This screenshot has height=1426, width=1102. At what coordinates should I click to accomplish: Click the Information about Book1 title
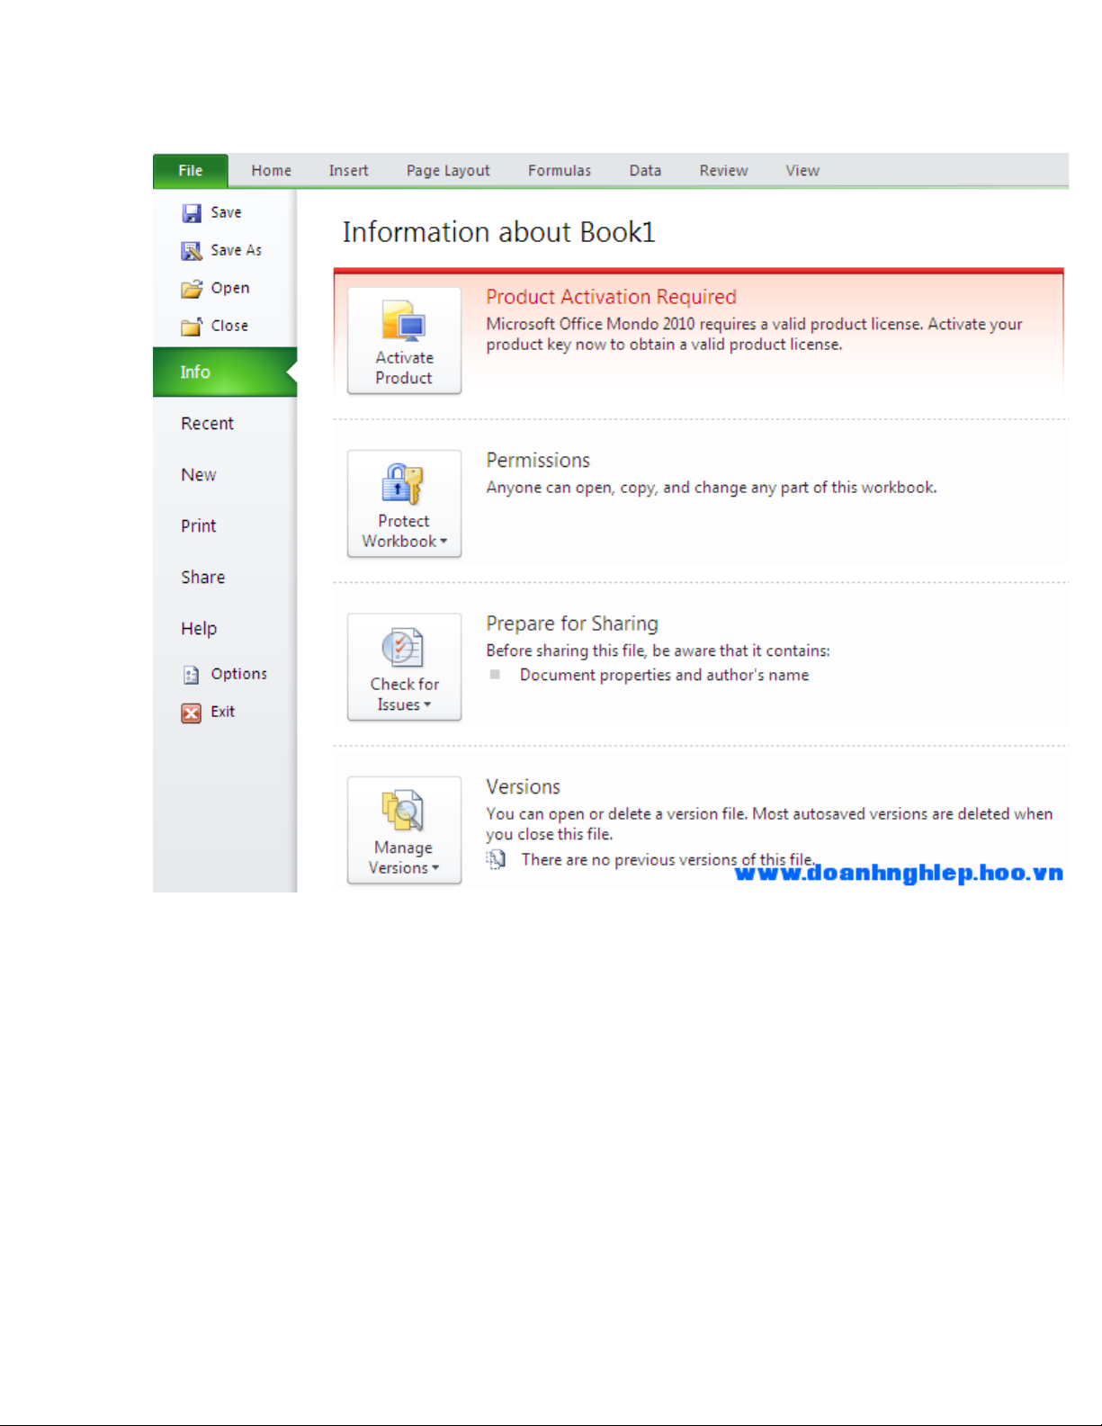tap(498, 232)
